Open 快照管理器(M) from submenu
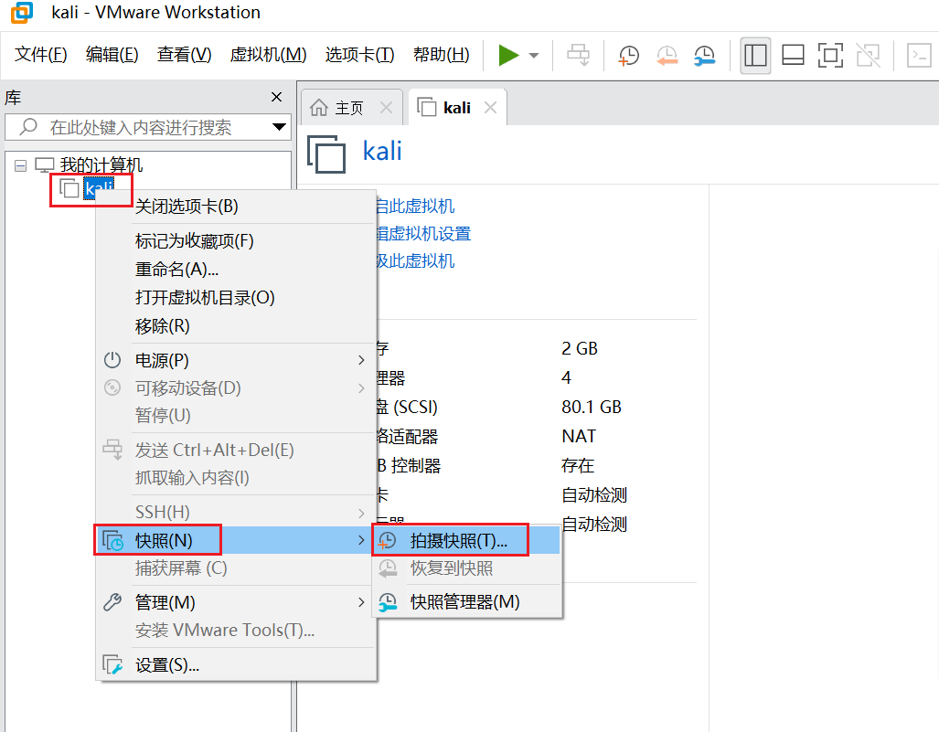The image size is (939, 732). point(466,602)
